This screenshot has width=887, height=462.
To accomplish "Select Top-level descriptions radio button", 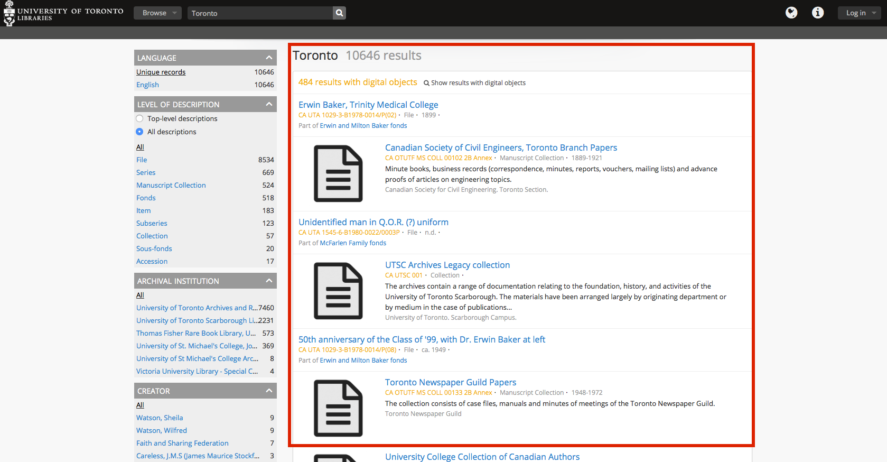I will (x=139, y=118).
